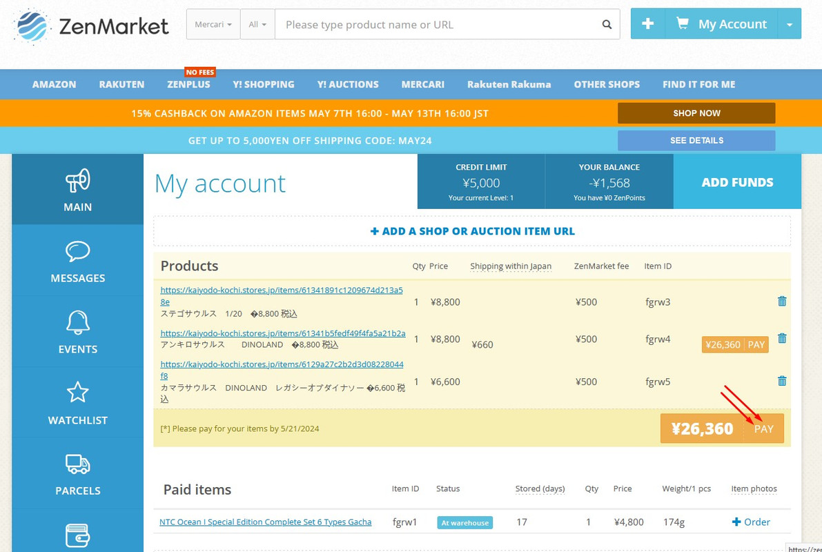This screenshot has width=822, height=552.
Task: Click the ADD FUNDS button
Action: click(737, 182)
